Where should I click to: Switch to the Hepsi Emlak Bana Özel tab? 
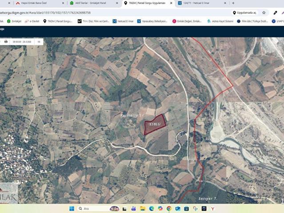pyautogui.click(x=36, y=3)
